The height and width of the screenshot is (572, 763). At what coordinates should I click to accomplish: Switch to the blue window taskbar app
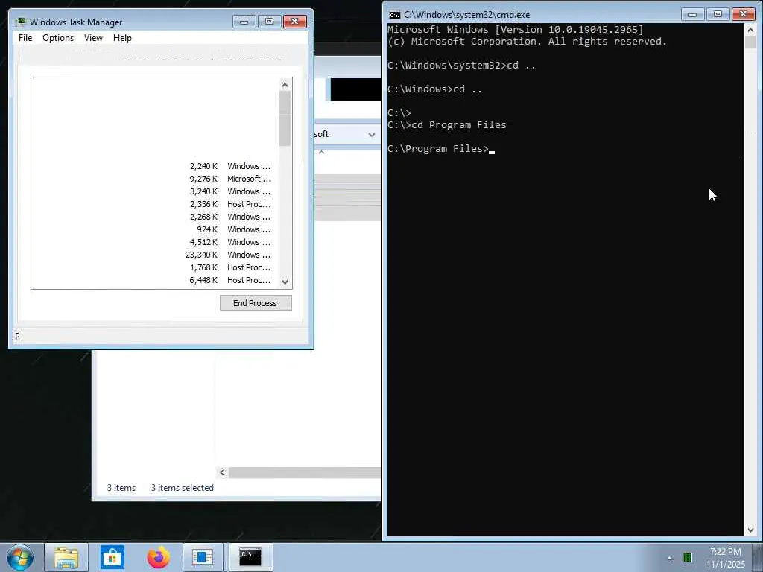(x=203, y=557)
